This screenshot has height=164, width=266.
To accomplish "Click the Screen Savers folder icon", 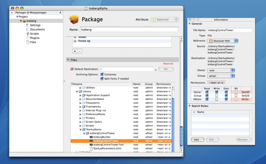I will [84, 122].
